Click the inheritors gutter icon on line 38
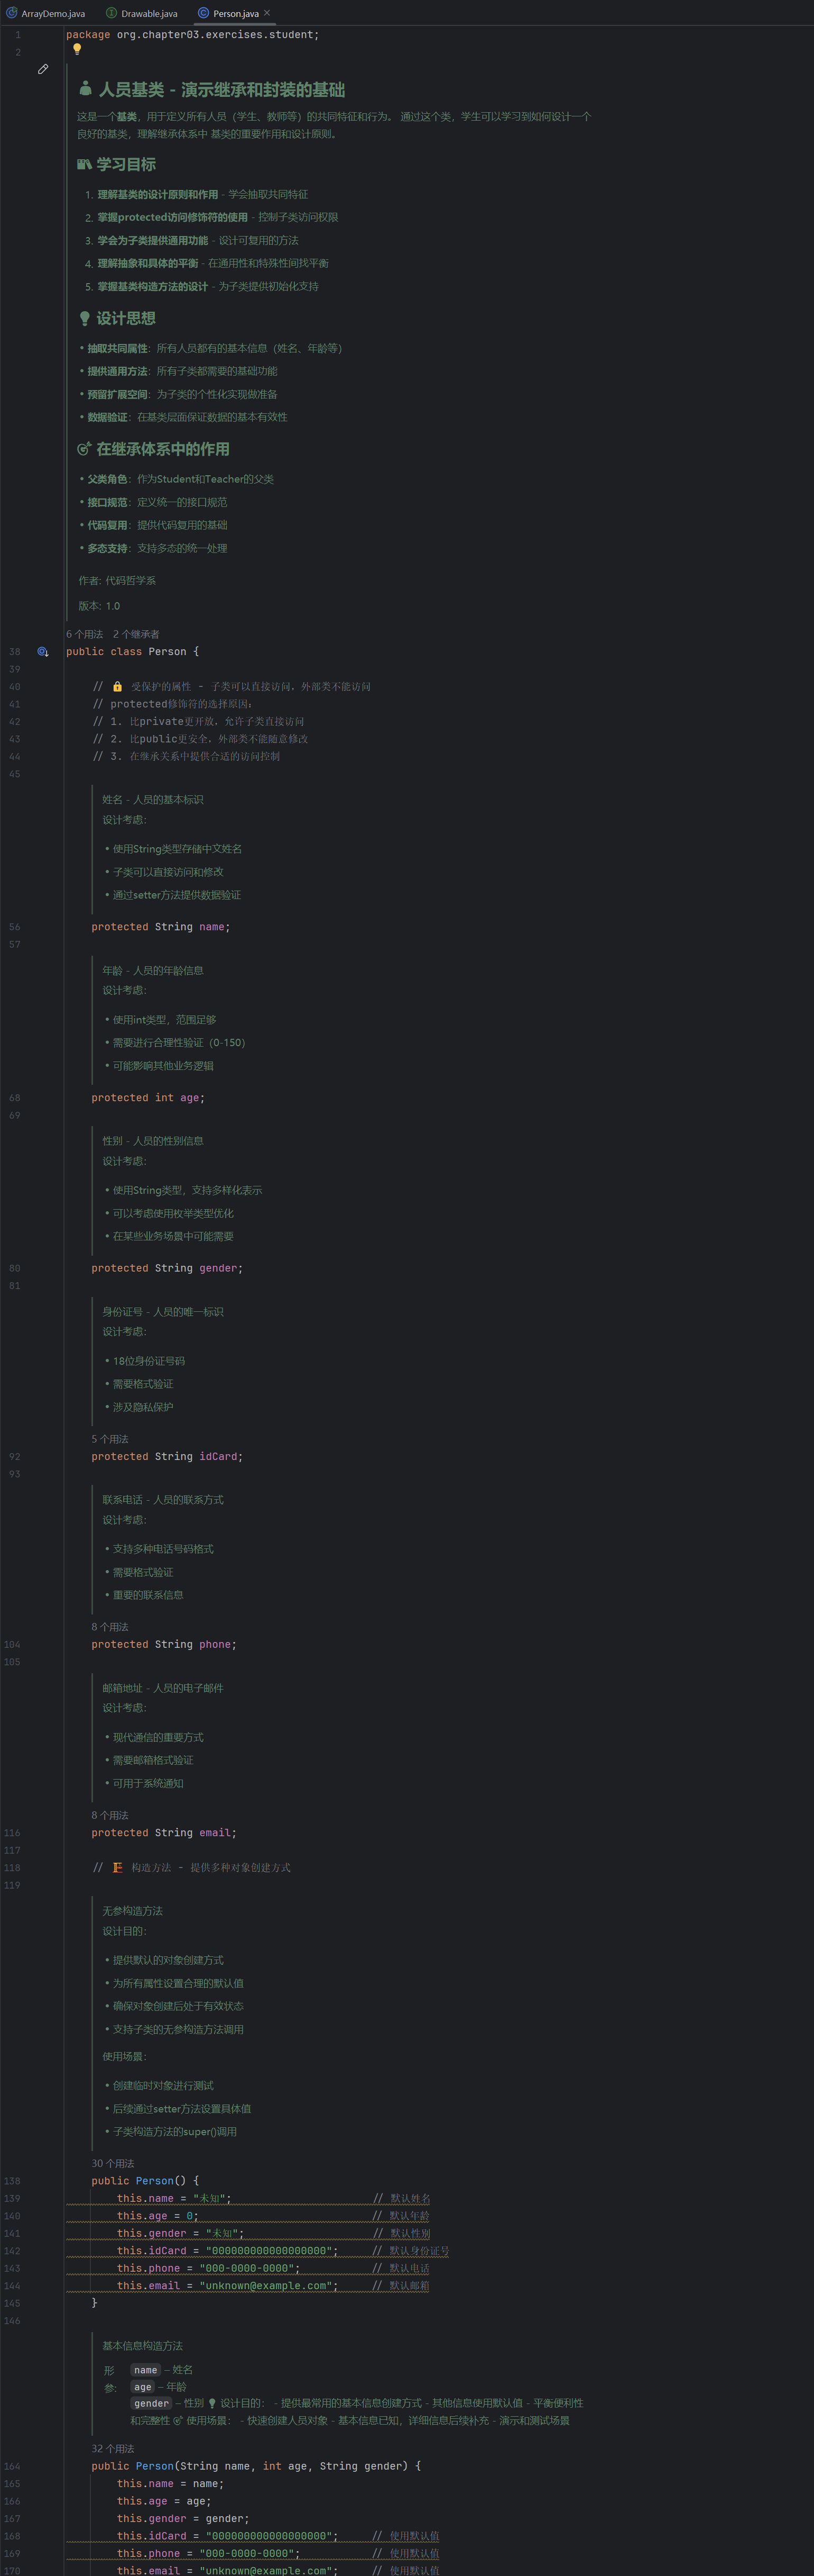The width and height of the screenshot is (814, 2576). pos(43,652)
